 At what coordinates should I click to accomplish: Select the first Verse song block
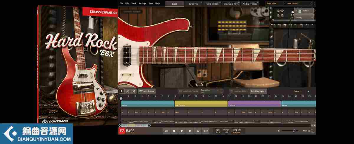click(147, 104)
